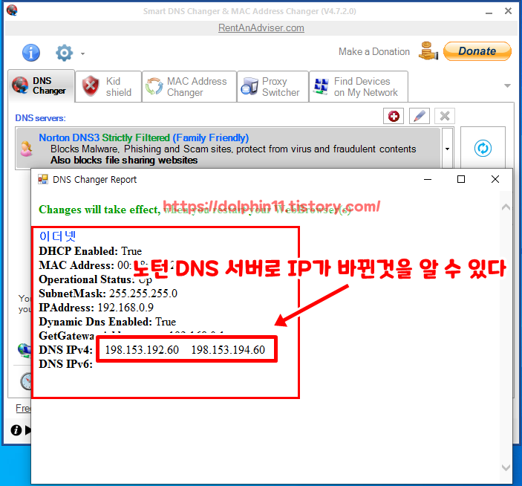Minimize the Smart DNS Changer main window

[489, 12]
